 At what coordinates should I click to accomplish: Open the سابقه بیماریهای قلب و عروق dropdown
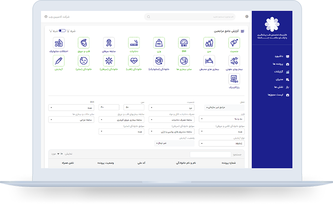[x=121, y=119]
